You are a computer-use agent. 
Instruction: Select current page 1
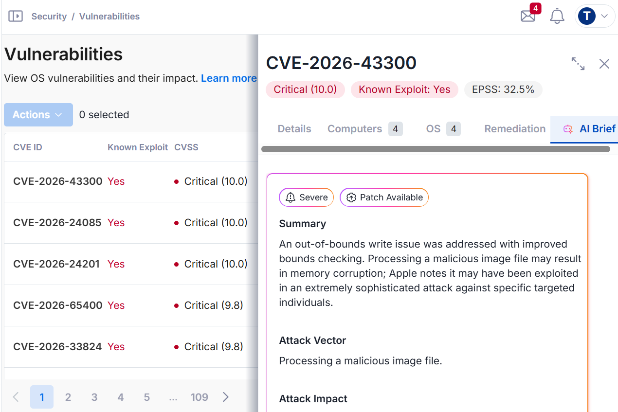pos(42,397)
